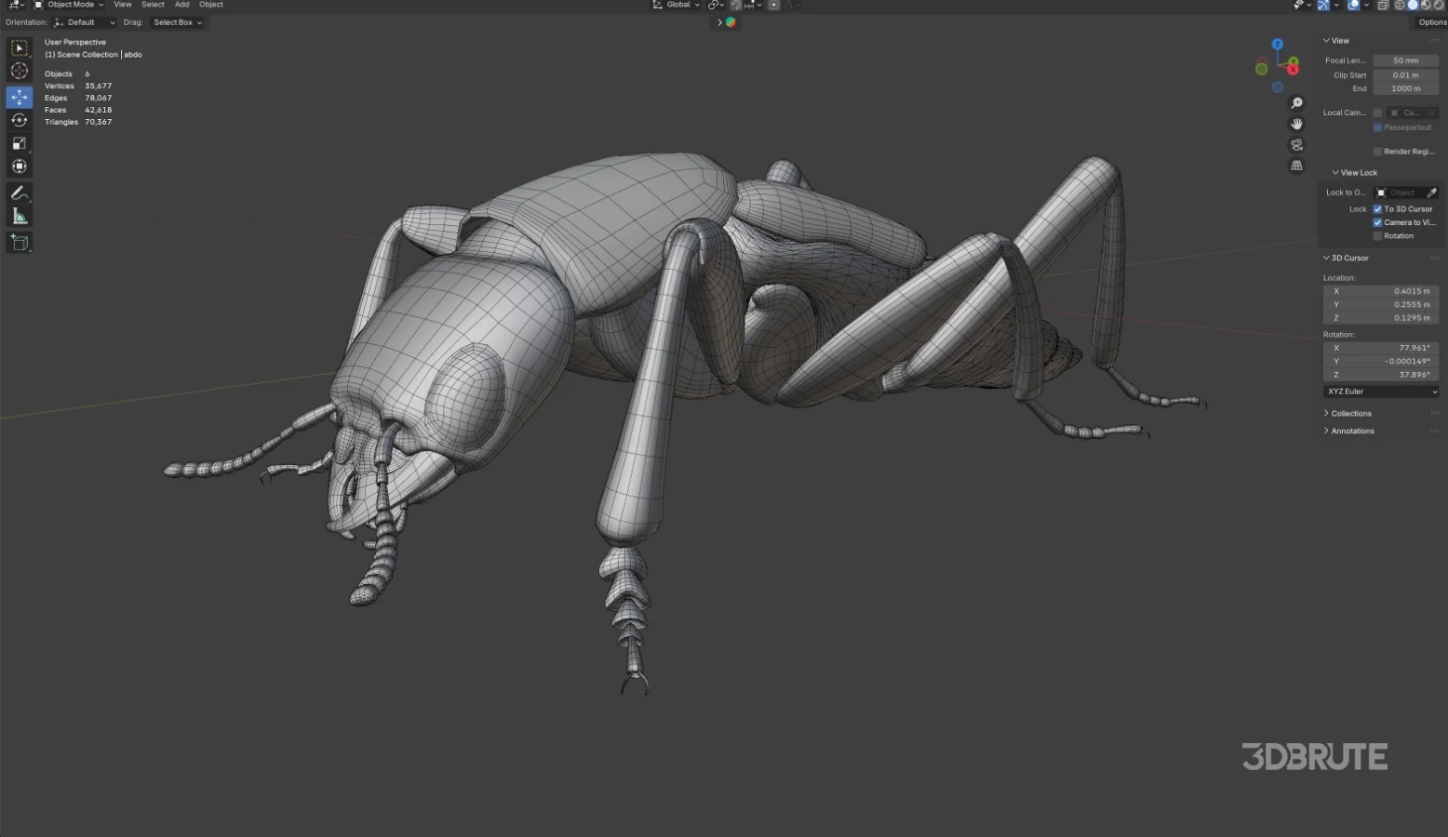
Task: Uncheck Lock To 3D Cursor
Action: 1377,209
